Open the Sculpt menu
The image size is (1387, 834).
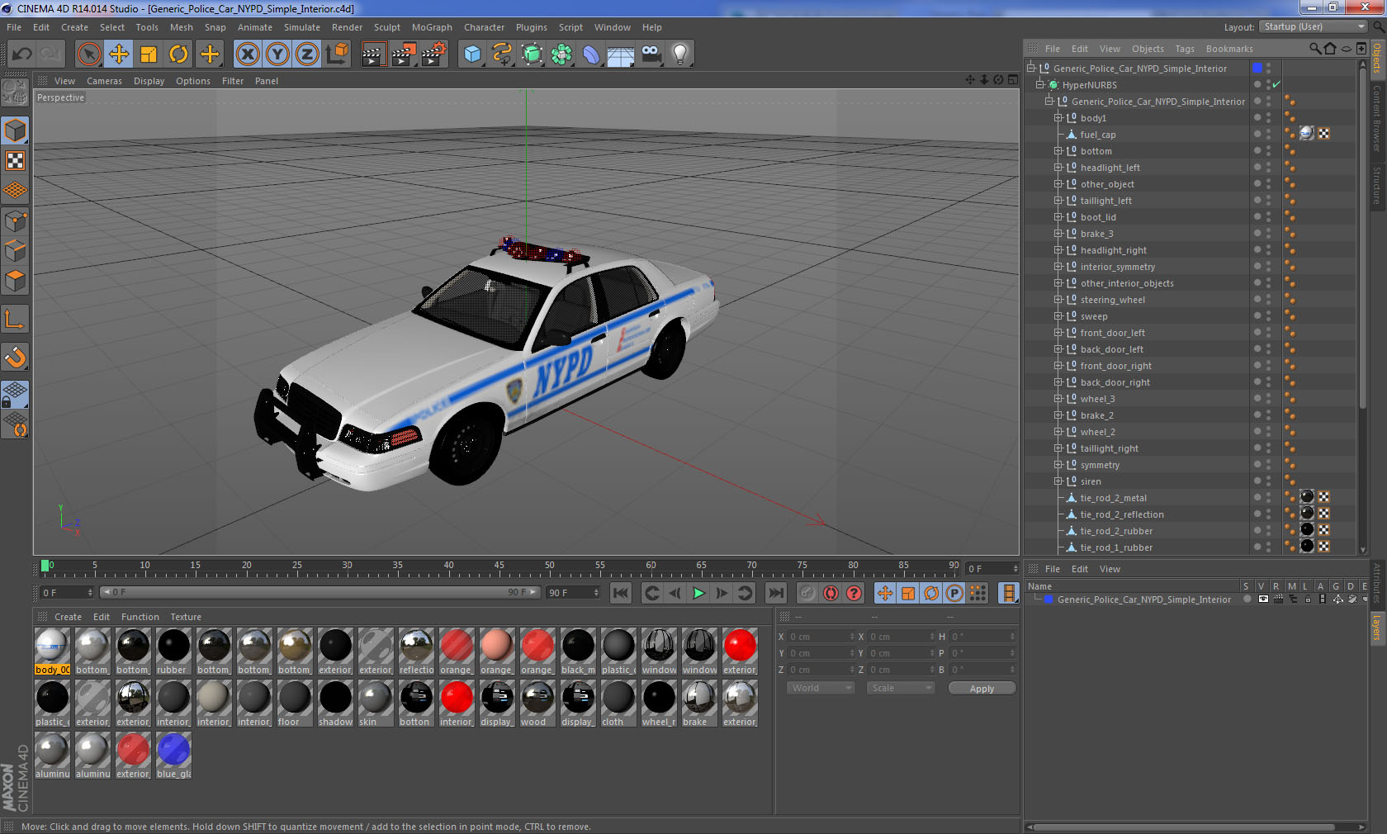(x=387, y=27)
